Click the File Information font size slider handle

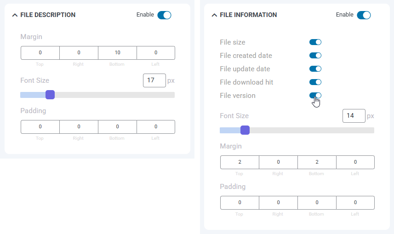pos(245,130)
